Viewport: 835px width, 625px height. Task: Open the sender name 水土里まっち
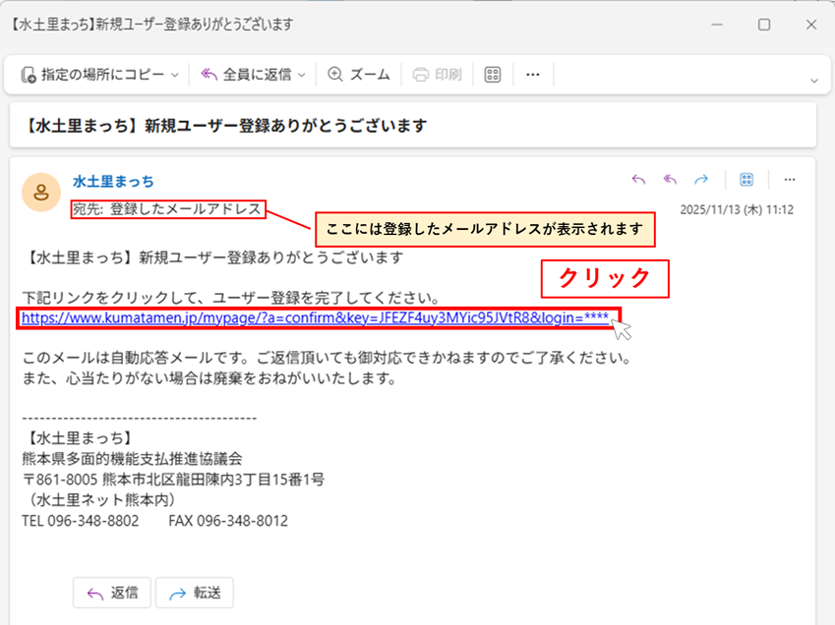click(x=113, y=182)
